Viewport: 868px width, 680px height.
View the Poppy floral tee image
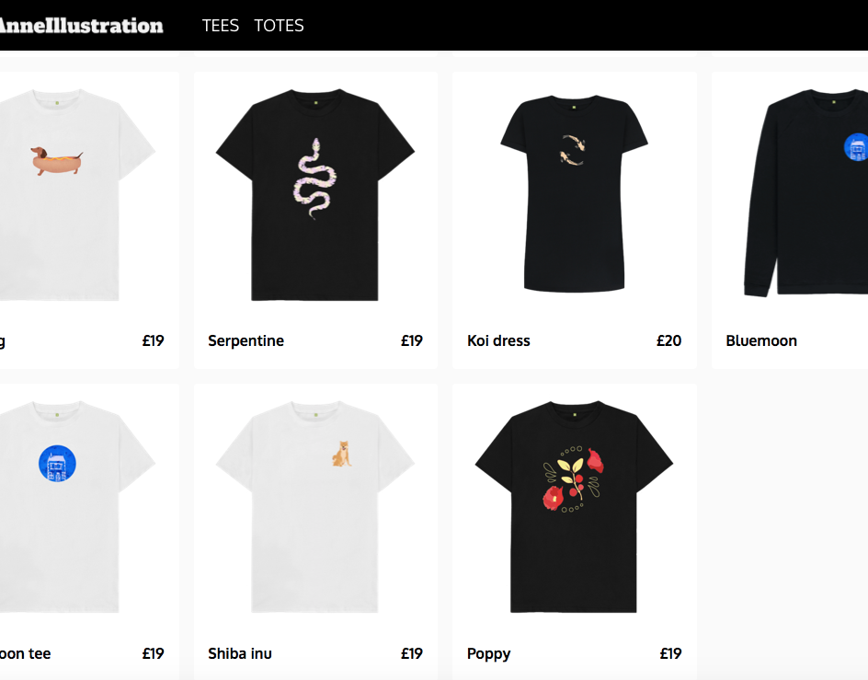point(574,506)
